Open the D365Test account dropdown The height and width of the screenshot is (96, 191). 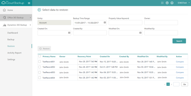click(x=184, y=3)
